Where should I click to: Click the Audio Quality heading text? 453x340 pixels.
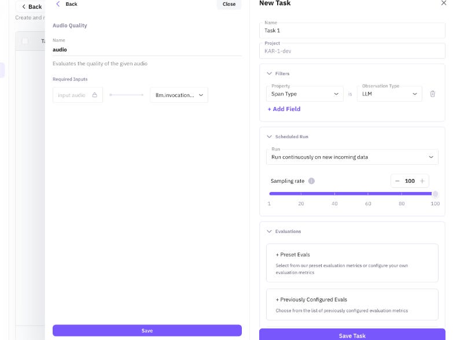tap(69, 25)
